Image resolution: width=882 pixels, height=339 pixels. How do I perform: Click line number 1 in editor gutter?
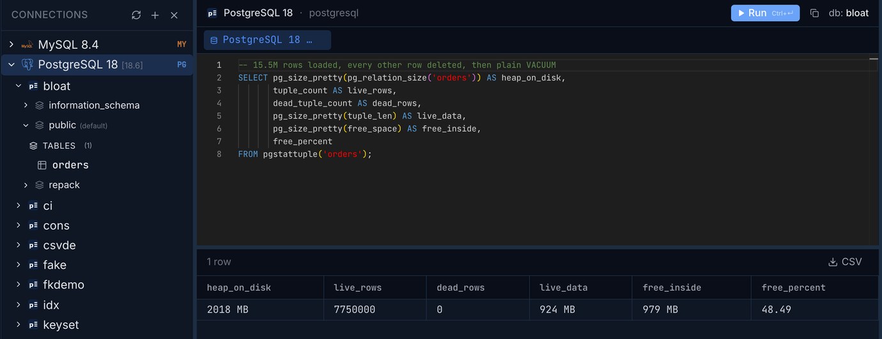tap(219, 65)
